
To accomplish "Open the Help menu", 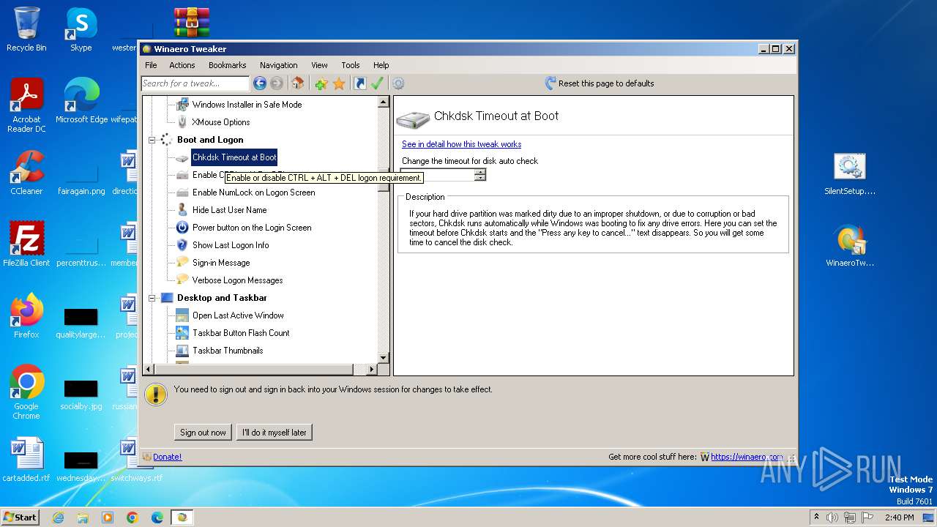I will tap(381, 65).
